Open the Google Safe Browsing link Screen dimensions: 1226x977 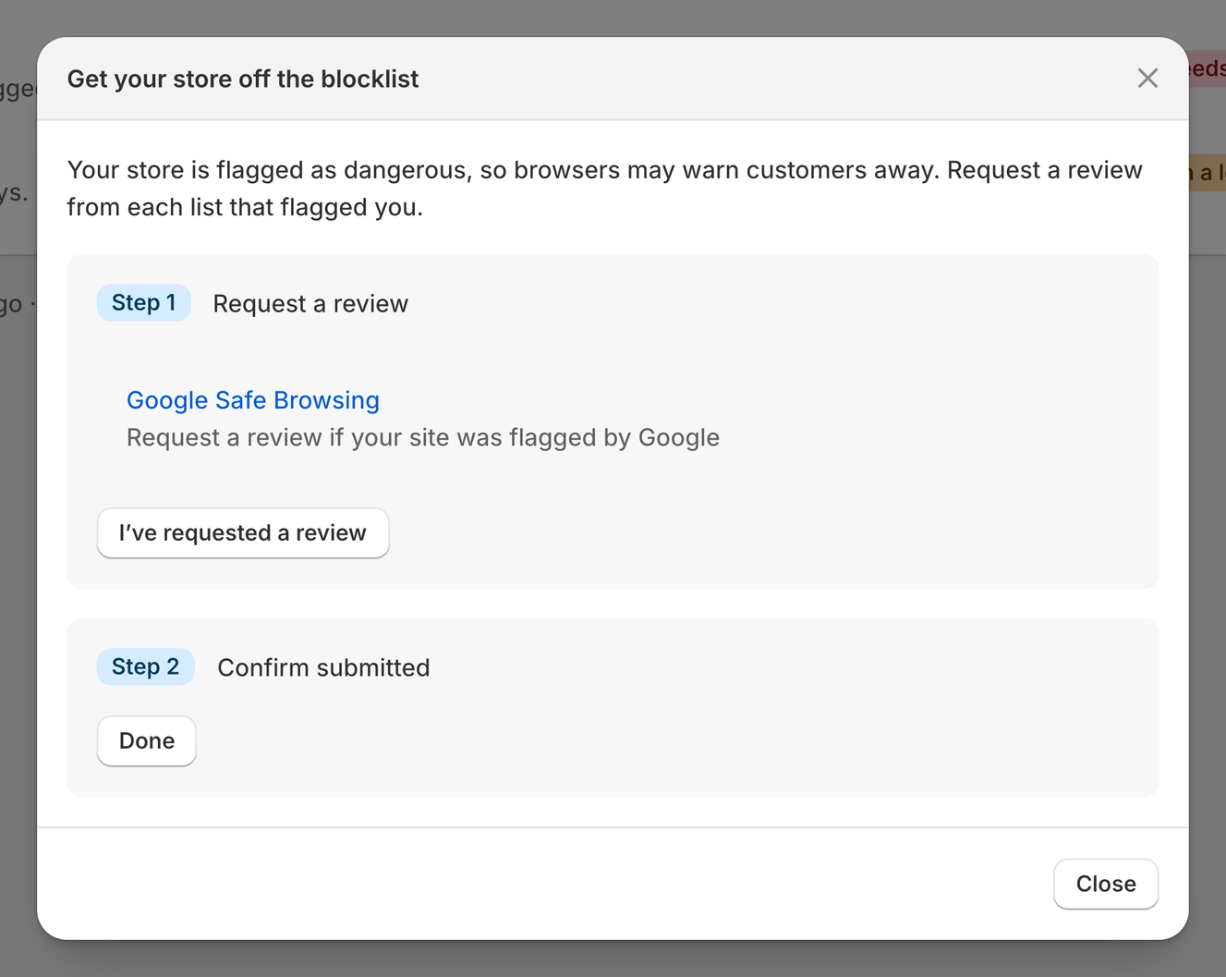(x=253, y=400)
